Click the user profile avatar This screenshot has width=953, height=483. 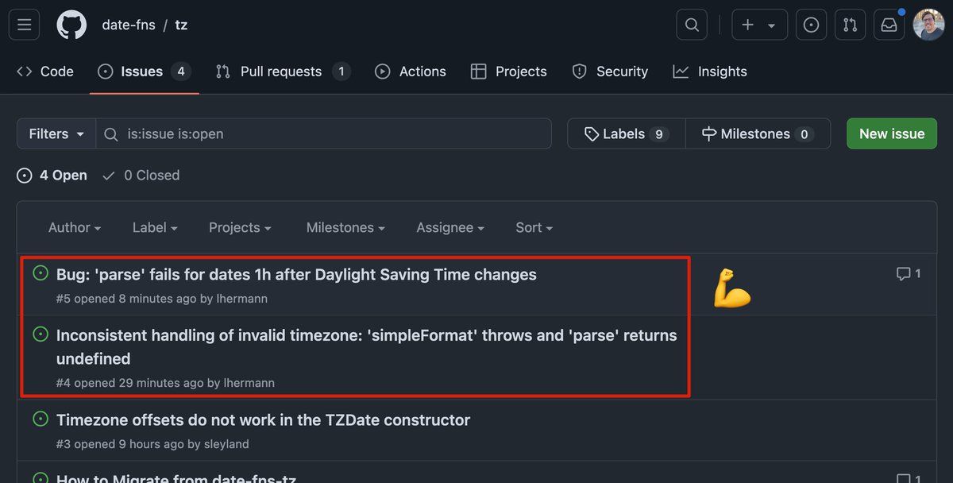point(928,25)
